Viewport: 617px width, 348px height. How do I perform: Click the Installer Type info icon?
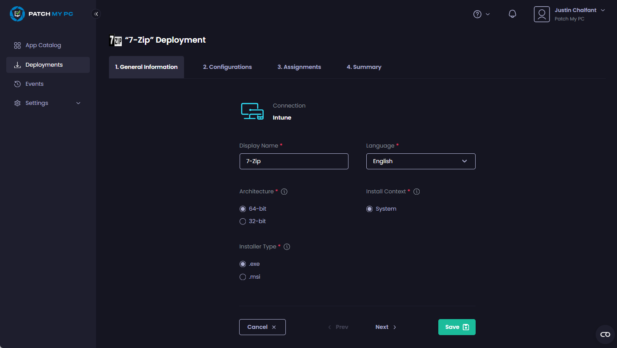(287, 247)
